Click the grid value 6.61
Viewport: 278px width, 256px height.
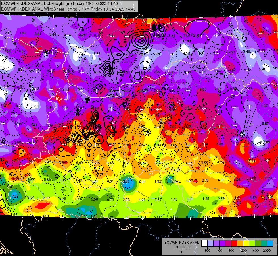coord(110,181)
